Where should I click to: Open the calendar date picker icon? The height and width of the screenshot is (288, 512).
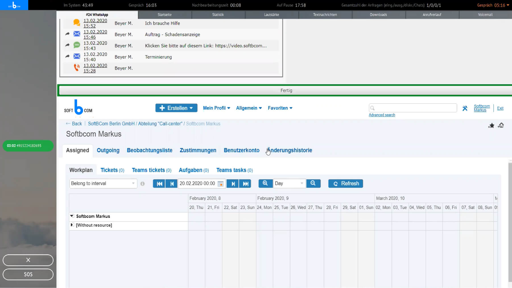pyautogui.click(x=220, y=184)
